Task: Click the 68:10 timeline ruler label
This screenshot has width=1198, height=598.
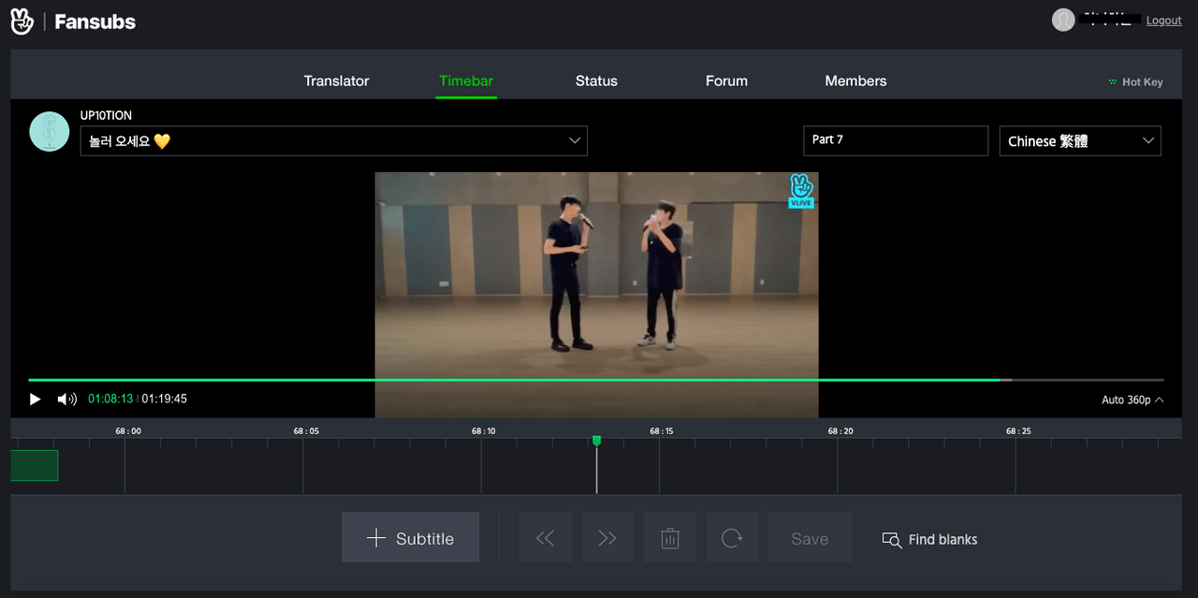Action: pyautogui.click(x=484, y=431)
